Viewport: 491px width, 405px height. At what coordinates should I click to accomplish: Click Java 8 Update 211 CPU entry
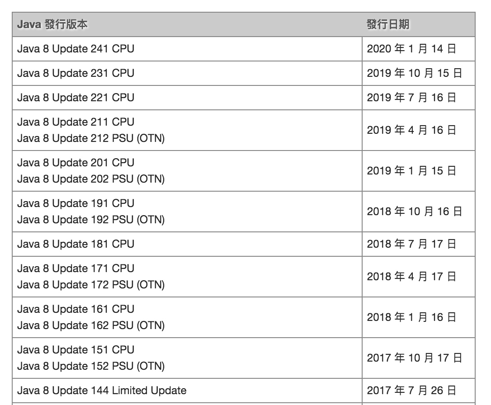[76, 122]
